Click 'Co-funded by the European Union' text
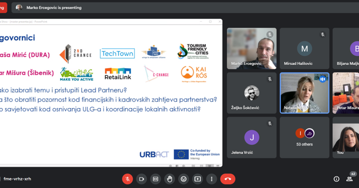This screenshot has height=188, width=359. point(205,152)
